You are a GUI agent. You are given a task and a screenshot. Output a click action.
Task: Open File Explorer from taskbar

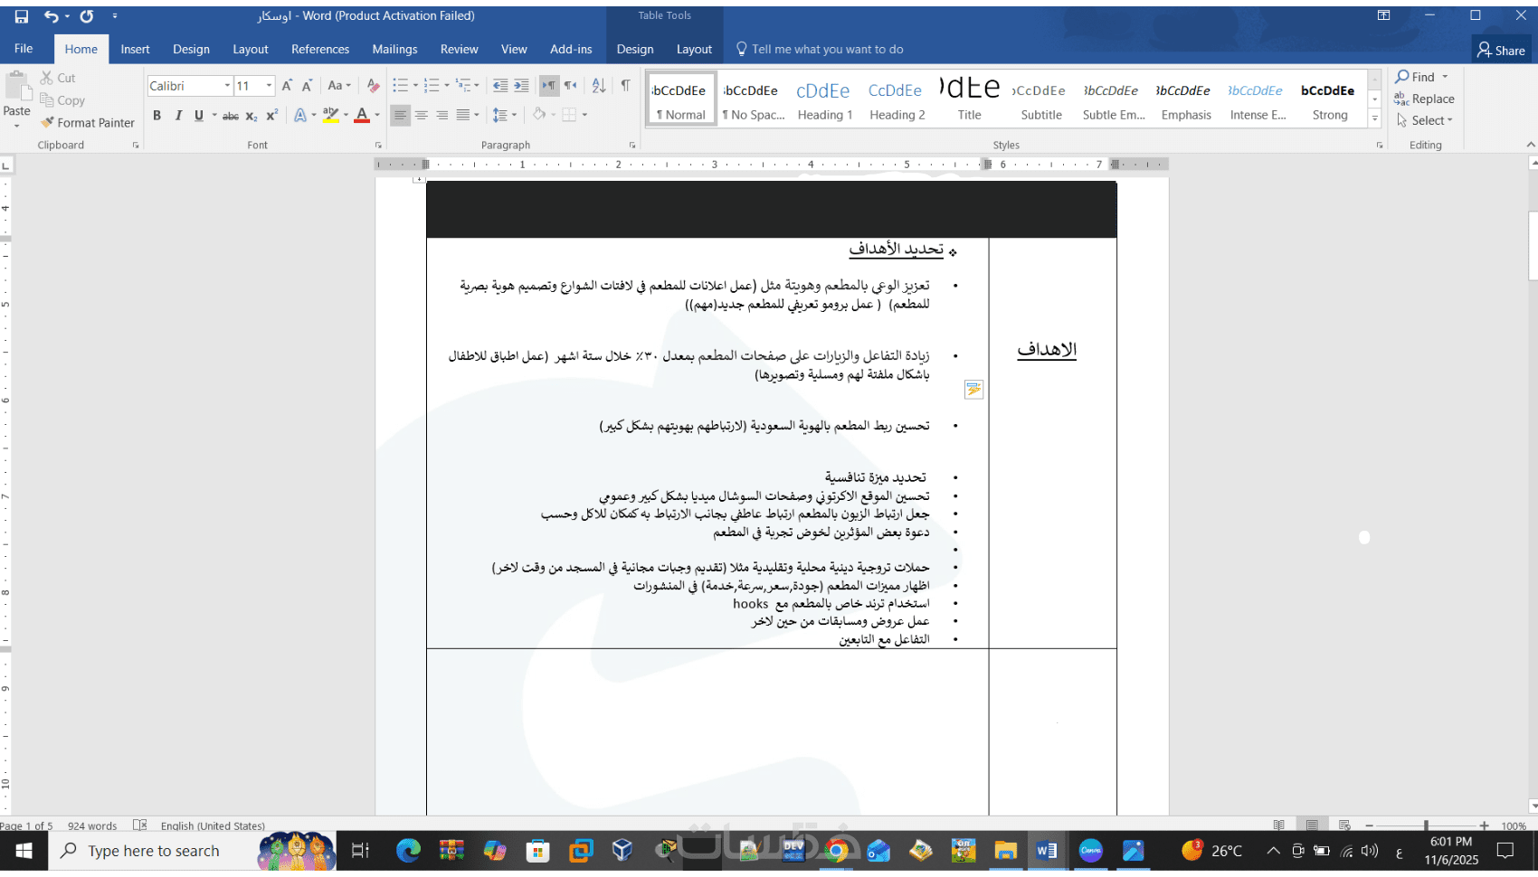click(x=1005, y=851)
